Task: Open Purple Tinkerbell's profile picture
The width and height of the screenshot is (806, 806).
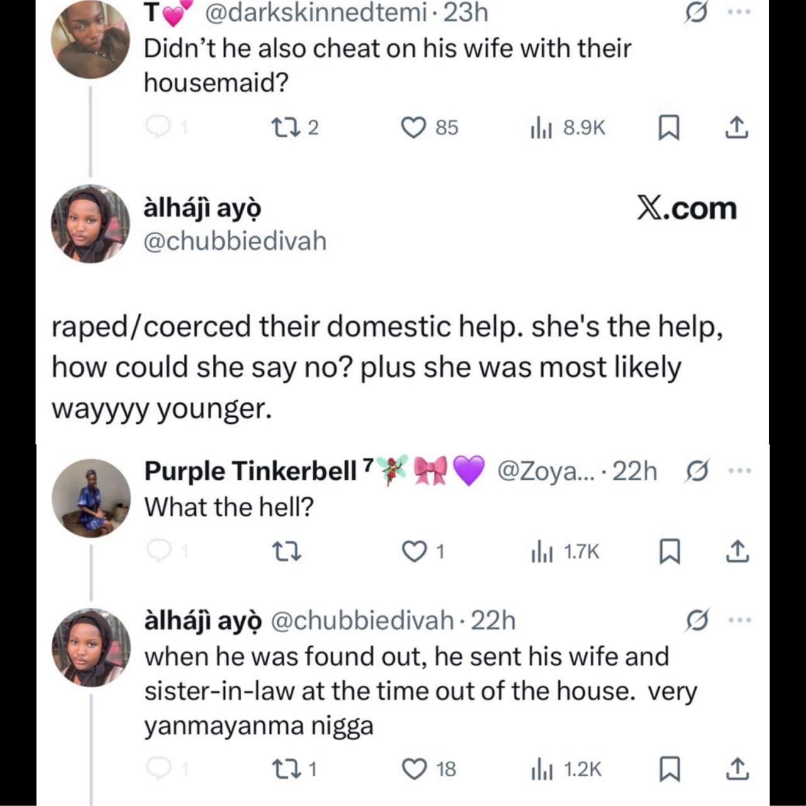Action: click(x=91, y=498)
